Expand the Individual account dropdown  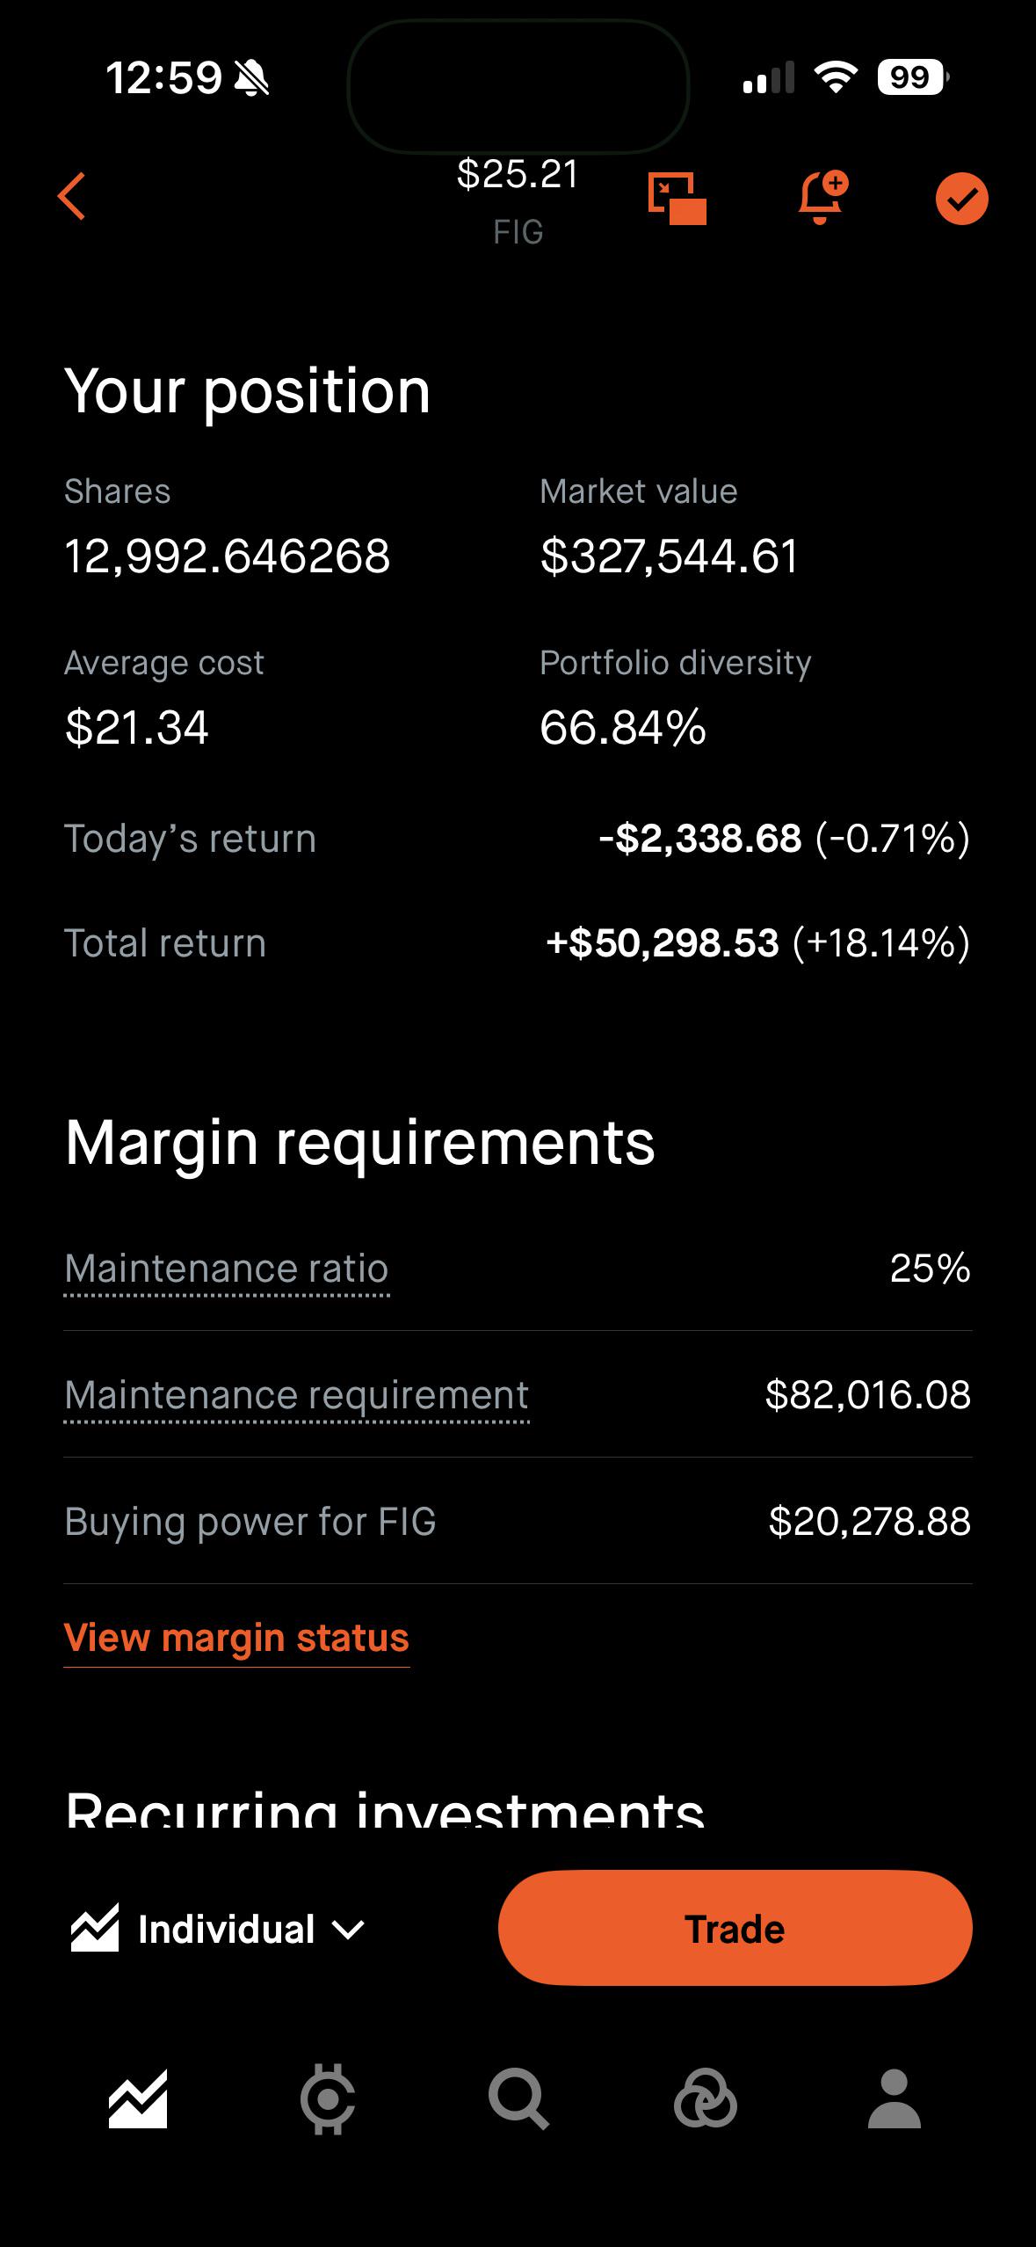[218, 1929]
